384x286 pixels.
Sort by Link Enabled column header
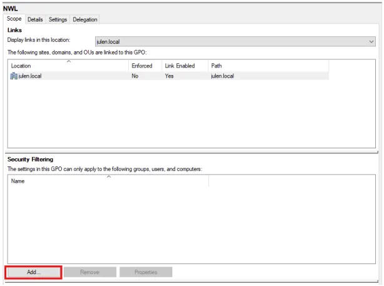(x=185, y=66)
